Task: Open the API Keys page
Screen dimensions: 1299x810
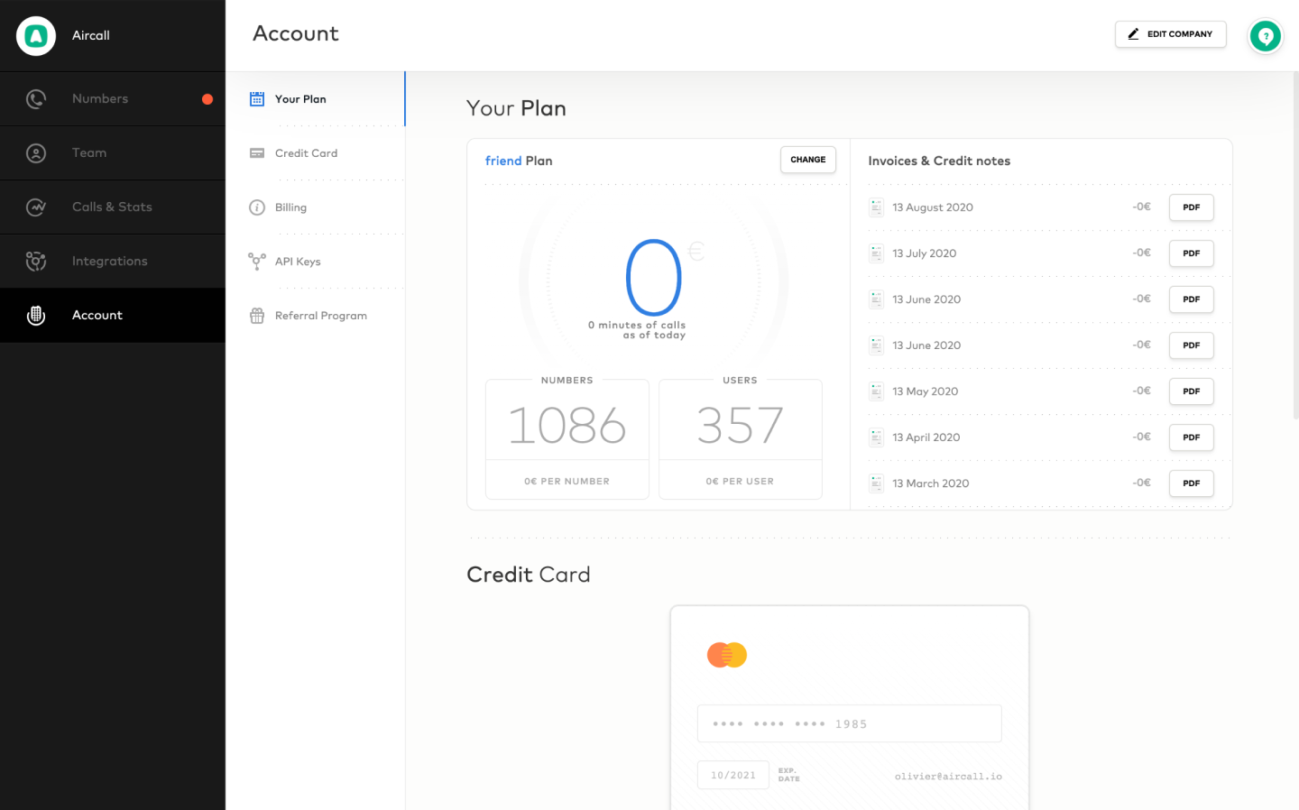Action: [x=298, y=261]
